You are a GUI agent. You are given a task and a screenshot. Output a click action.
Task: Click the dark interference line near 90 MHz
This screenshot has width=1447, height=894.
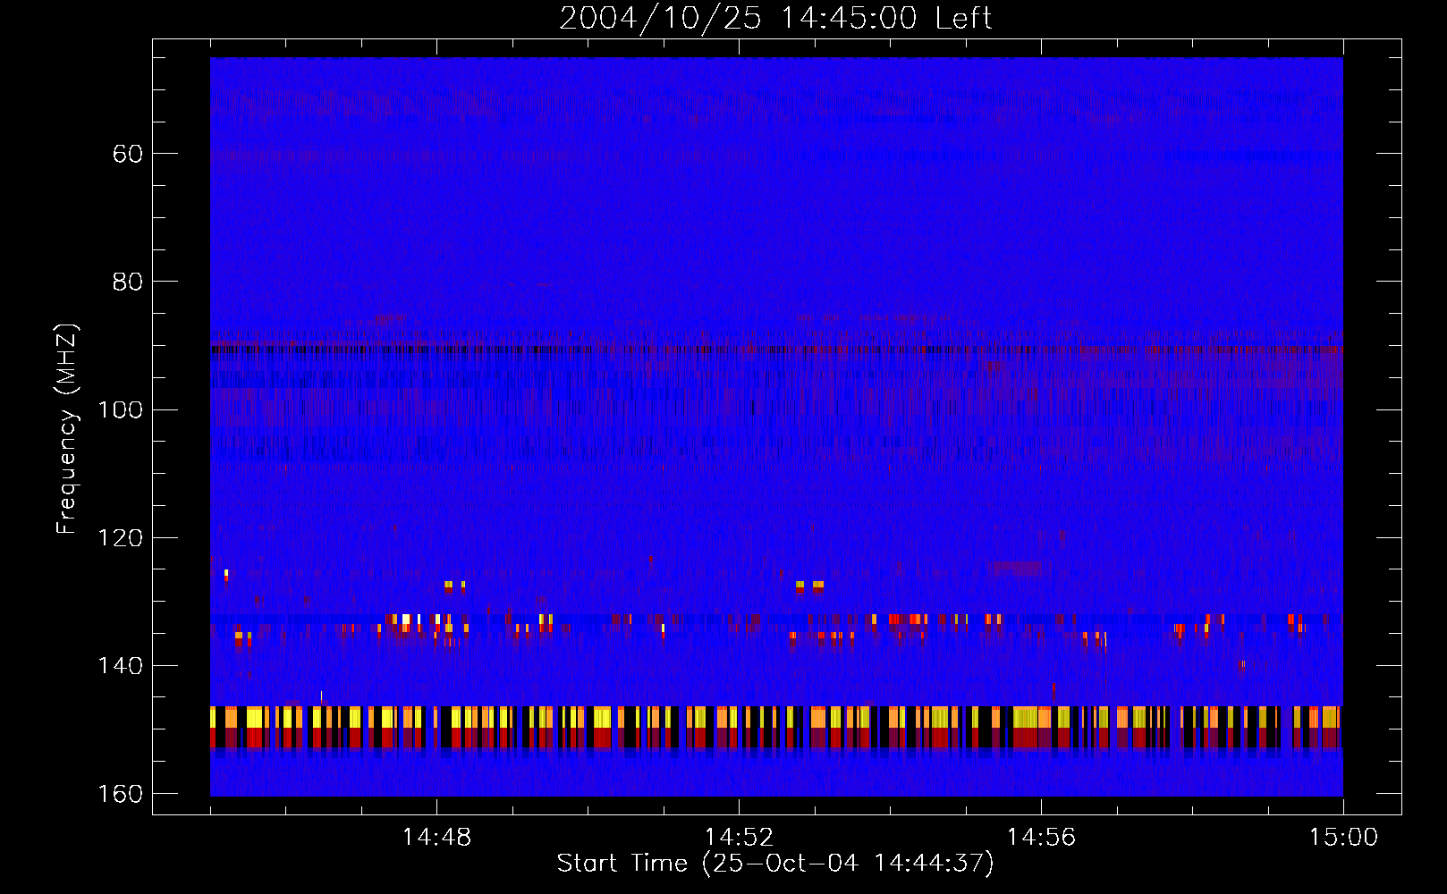776,350
